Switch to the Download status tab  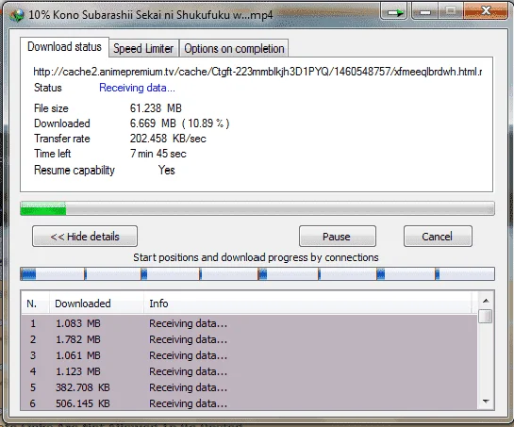(64, 47)
